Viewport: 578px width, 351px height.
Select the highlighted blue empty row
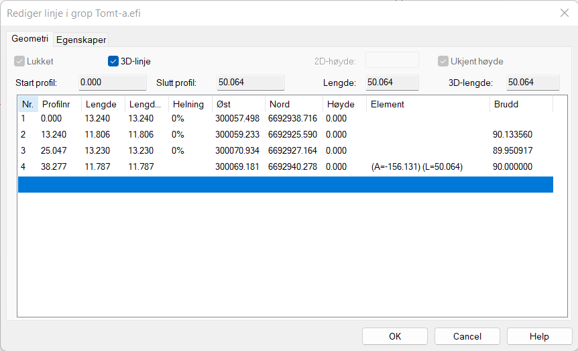285,185
